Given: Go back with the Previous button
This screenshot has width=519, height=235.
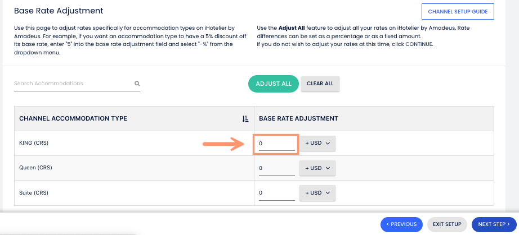Looking at the screenshot, I should tap(401, 224).
